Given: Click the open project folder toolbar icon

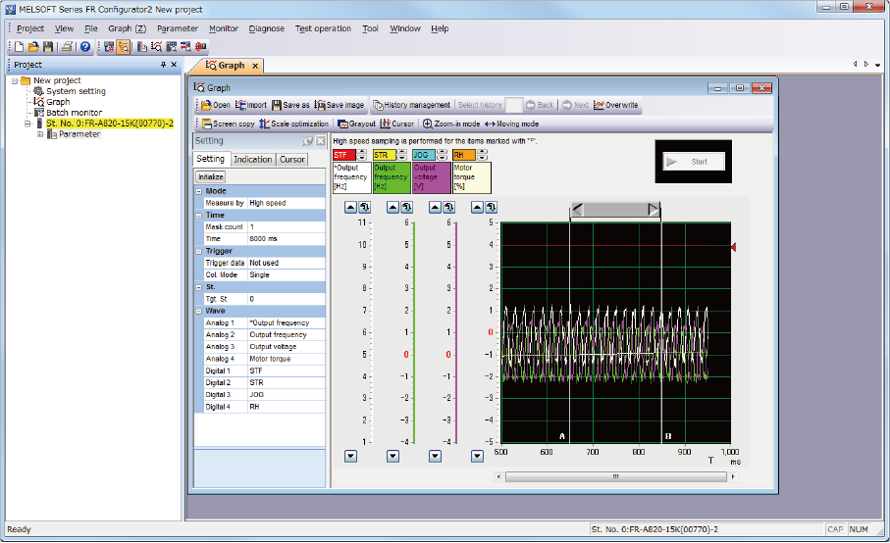Looking at the screenshot, I should point(33,47).
